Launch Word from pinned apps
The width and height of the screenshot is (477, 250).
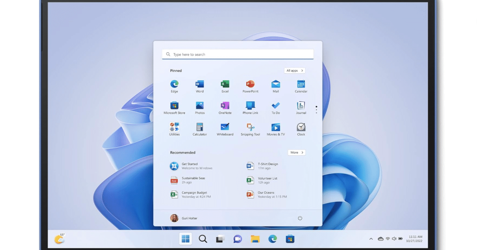tap(200, 86)
